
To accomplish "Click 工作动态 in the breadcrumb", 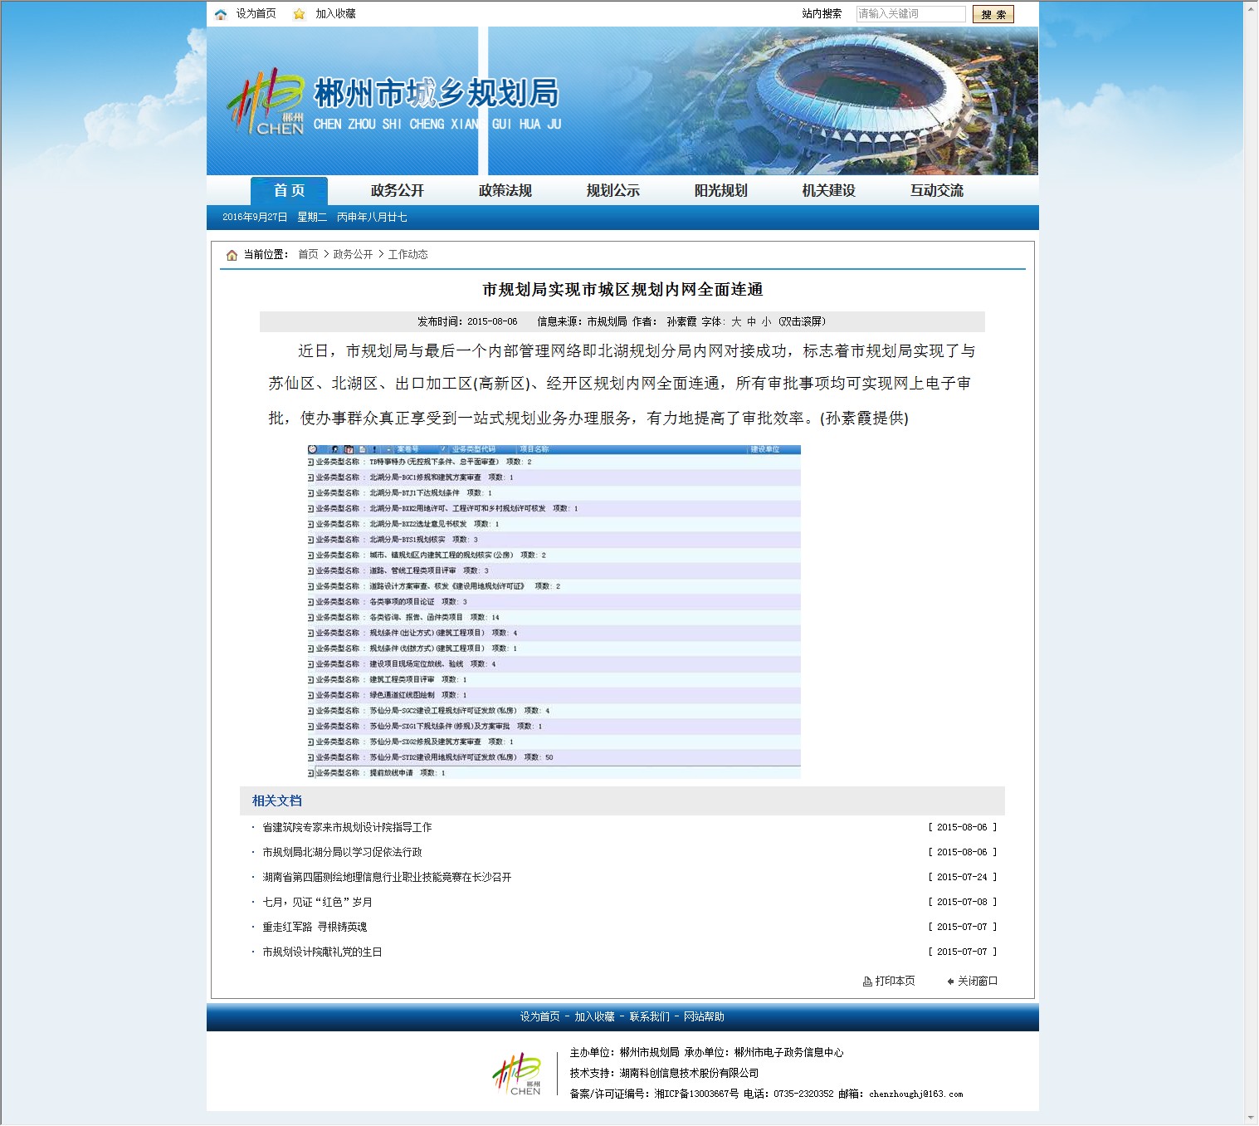I will point(407,255).
